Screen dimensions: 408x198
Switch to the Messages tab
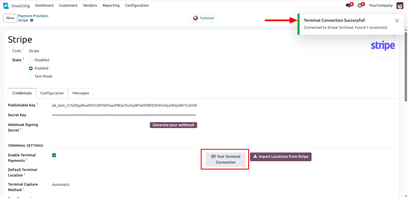81,93
